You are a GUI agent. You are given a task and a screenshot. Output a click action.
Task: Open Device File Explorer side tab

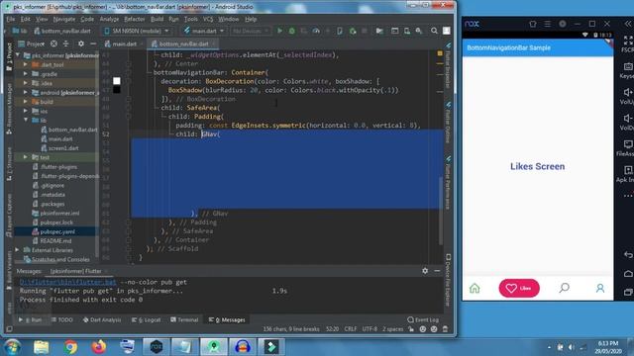pos(448,279)
